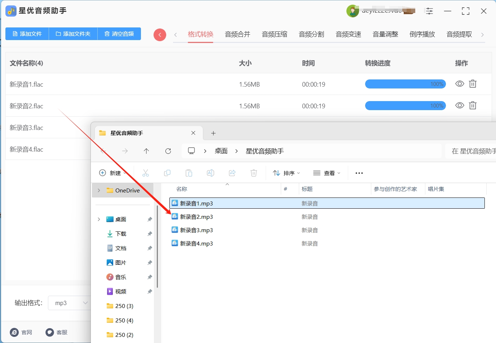Switch to the 倒序播放 tab
Viewport: 496px width, 343px height.
point(422,34)
